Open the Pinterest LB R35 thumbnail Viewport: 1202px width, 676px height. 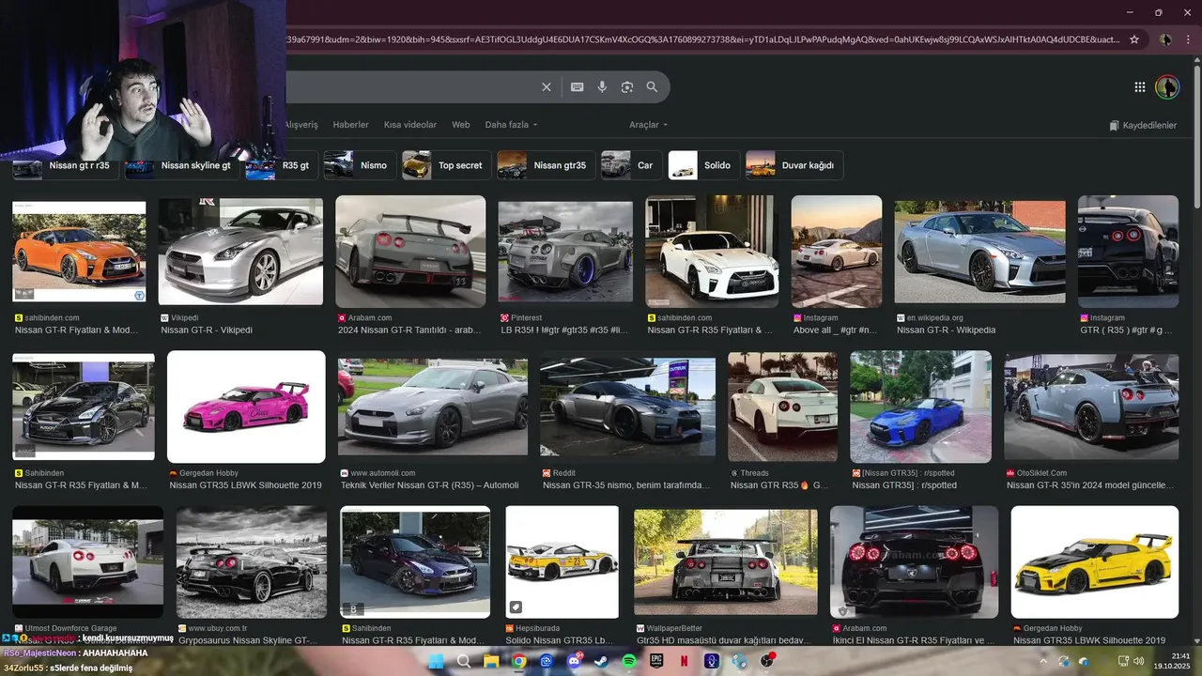click(x=565, y=251)
